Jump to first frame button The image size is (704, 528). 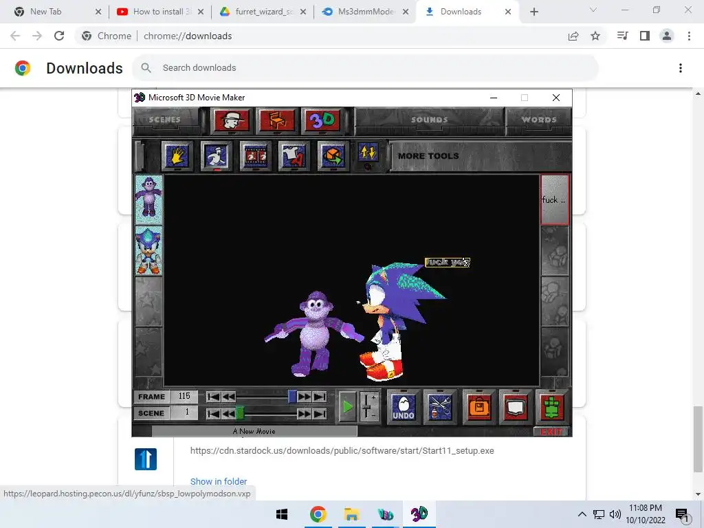[213, 397]
